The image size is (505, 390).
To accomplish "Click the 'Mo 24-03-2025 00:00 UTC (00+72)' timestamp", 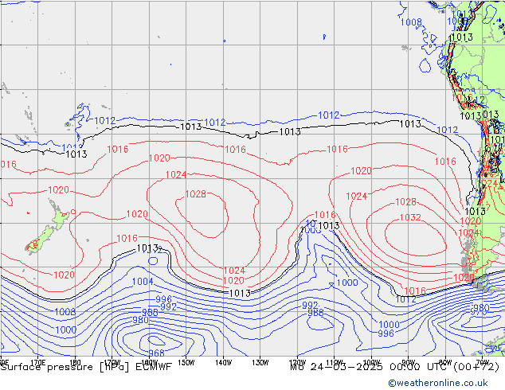I will coord(394,367).
